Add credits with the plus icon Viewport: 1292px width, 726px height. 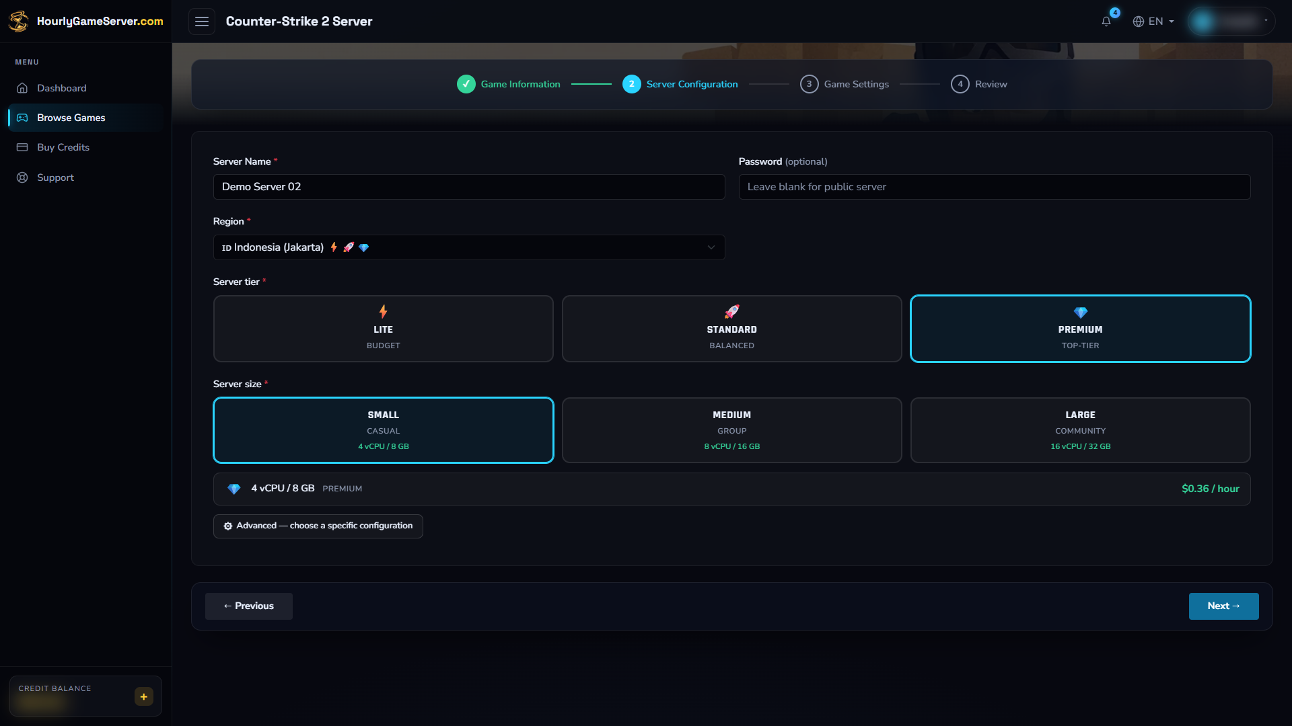[144, 696]
